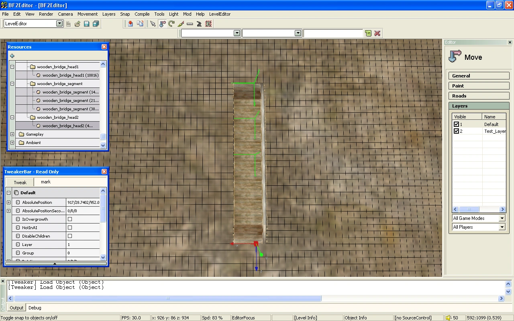Click the Layers section header
This screenshot has width=514, height=321.
coord(479,106)
